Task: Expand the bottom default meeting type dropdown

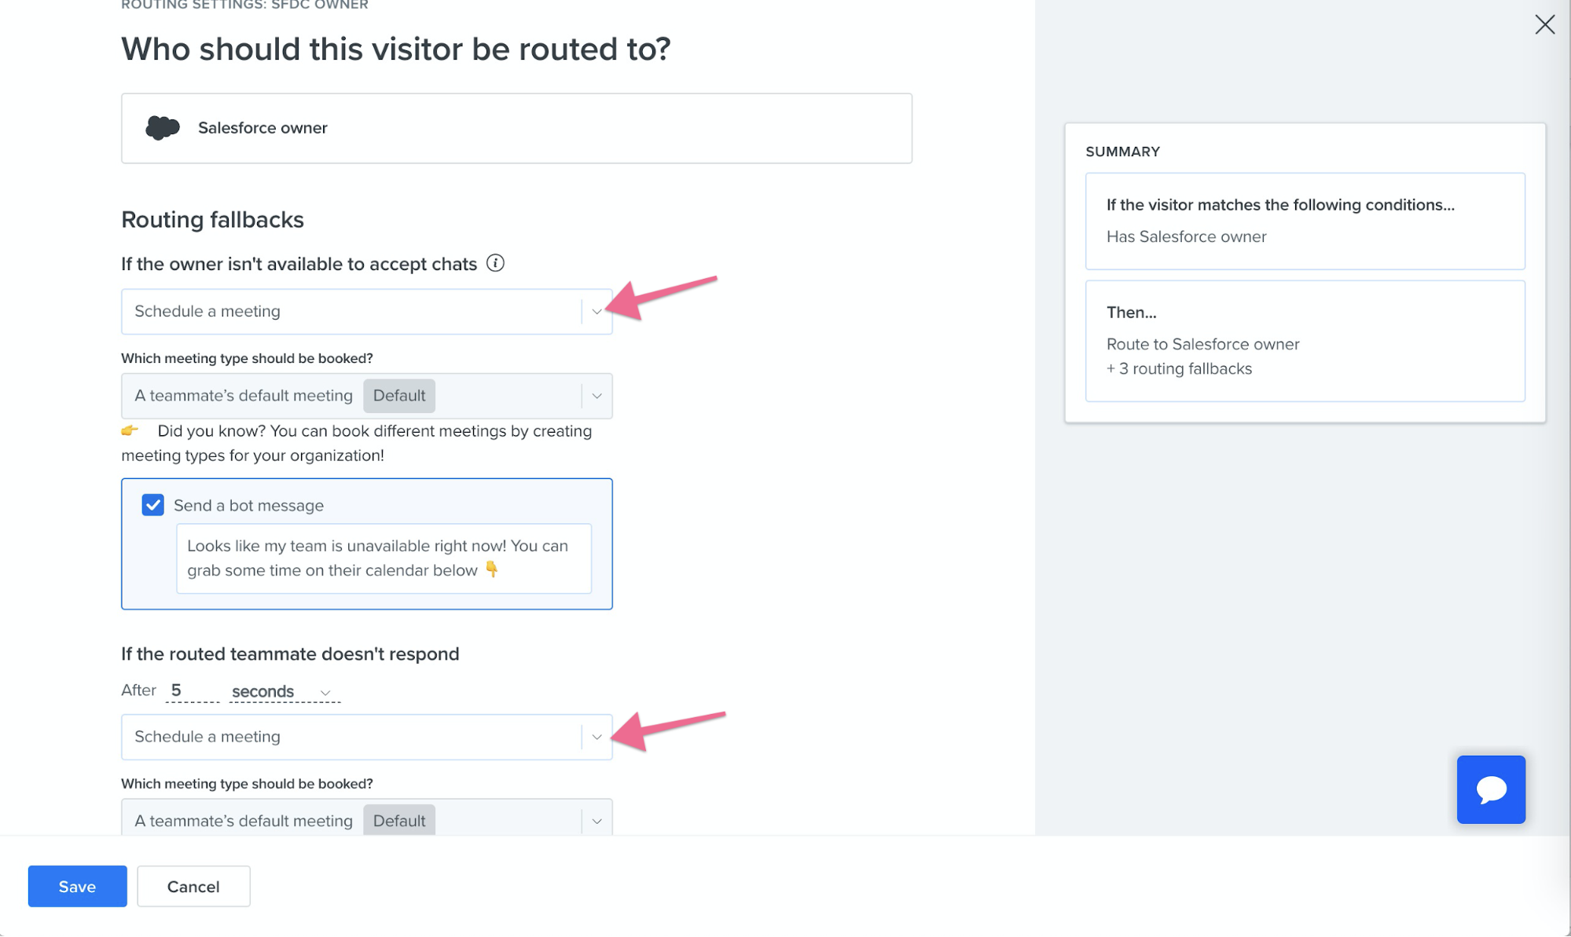Action: 367,818
